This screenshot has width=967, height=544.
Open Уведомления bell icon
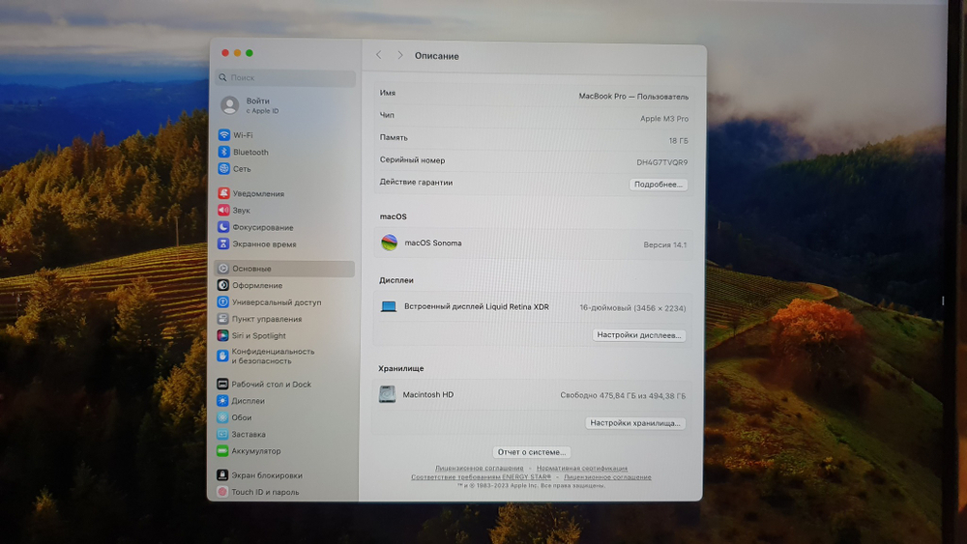tap(223, 193)
